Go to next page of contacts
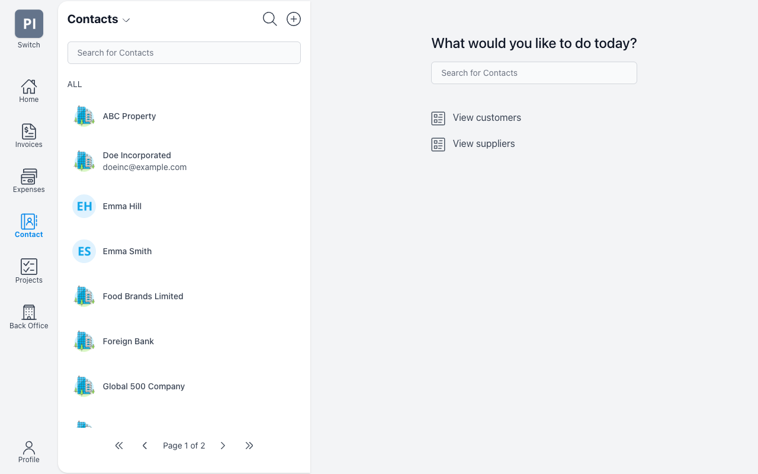The height and width of the screenshot is (474, 758). (x=223, y=446)
